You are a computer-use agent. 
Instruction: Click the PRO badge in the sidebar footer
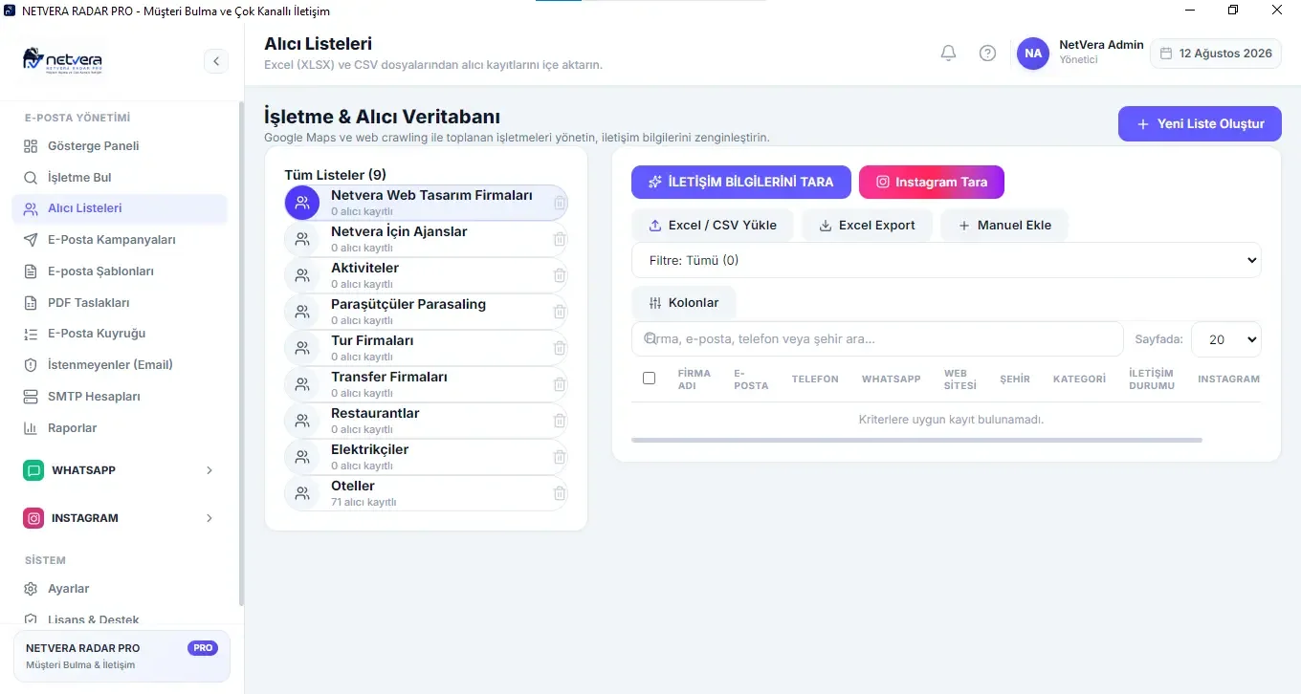click(x=203, y=648)
